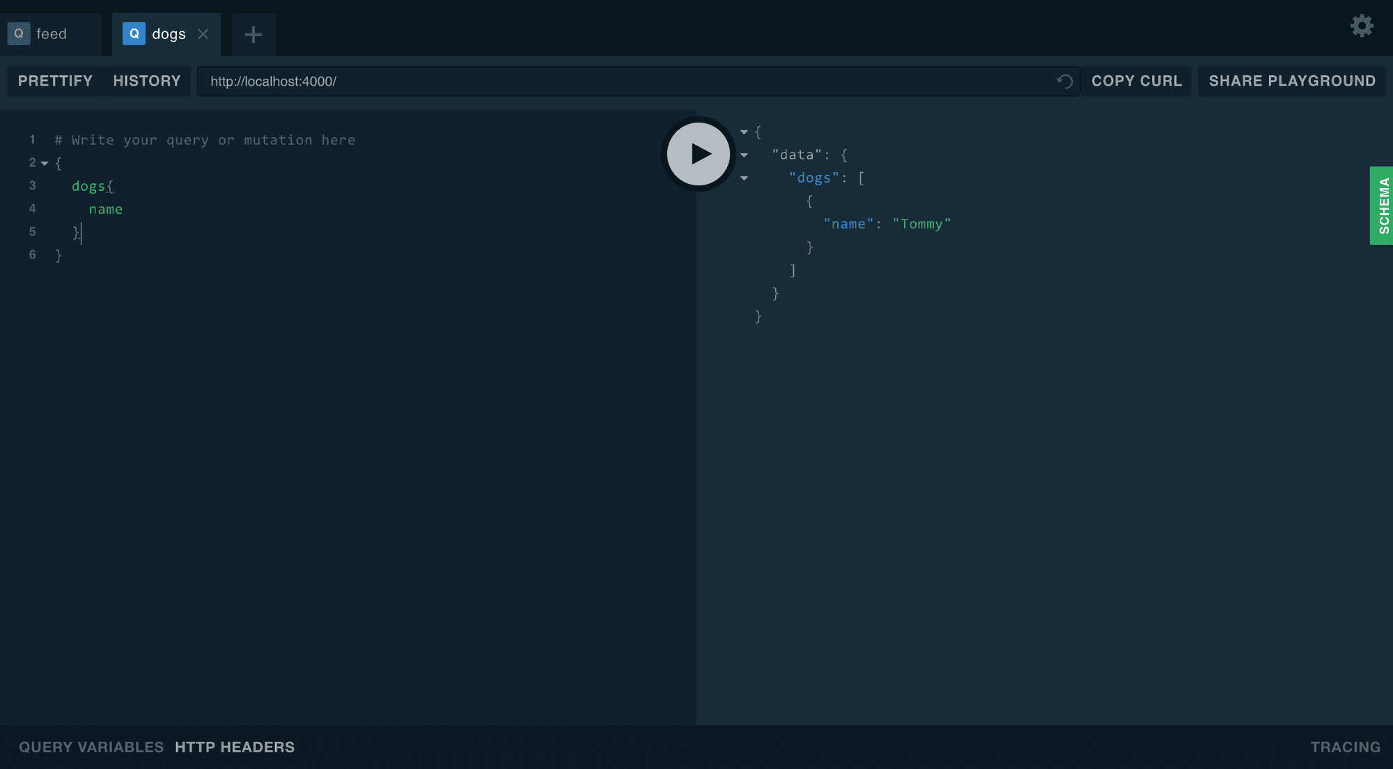Image resolution: width=1393 pixels, height=769 pixels.
Task: Click line number 5 in editor gutter
Action: 32,232
